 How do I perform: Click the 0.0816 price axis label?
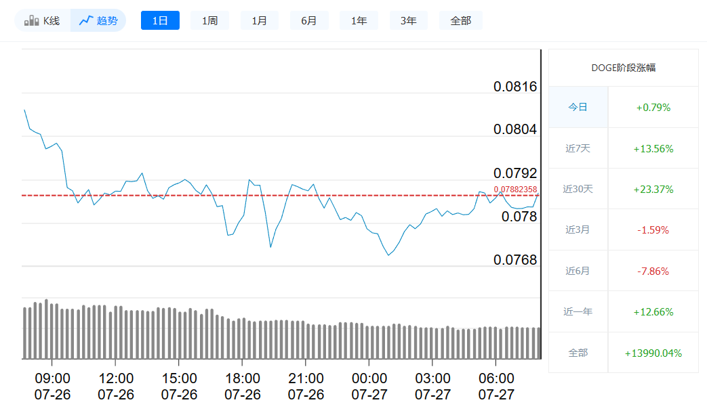515,87
